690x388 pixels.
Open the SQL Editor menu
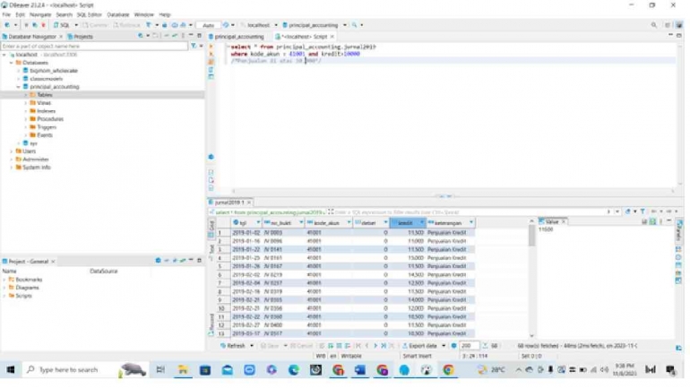(x=89, y=14)
